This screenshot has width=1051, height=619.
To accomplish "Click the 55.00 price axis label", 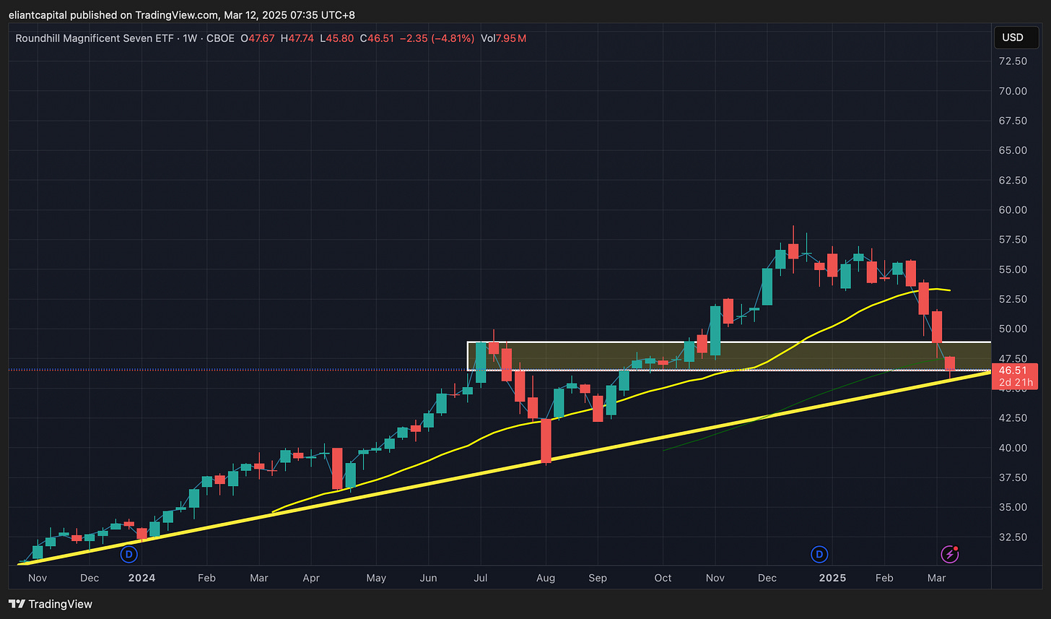I will [x=1012, y=269].
